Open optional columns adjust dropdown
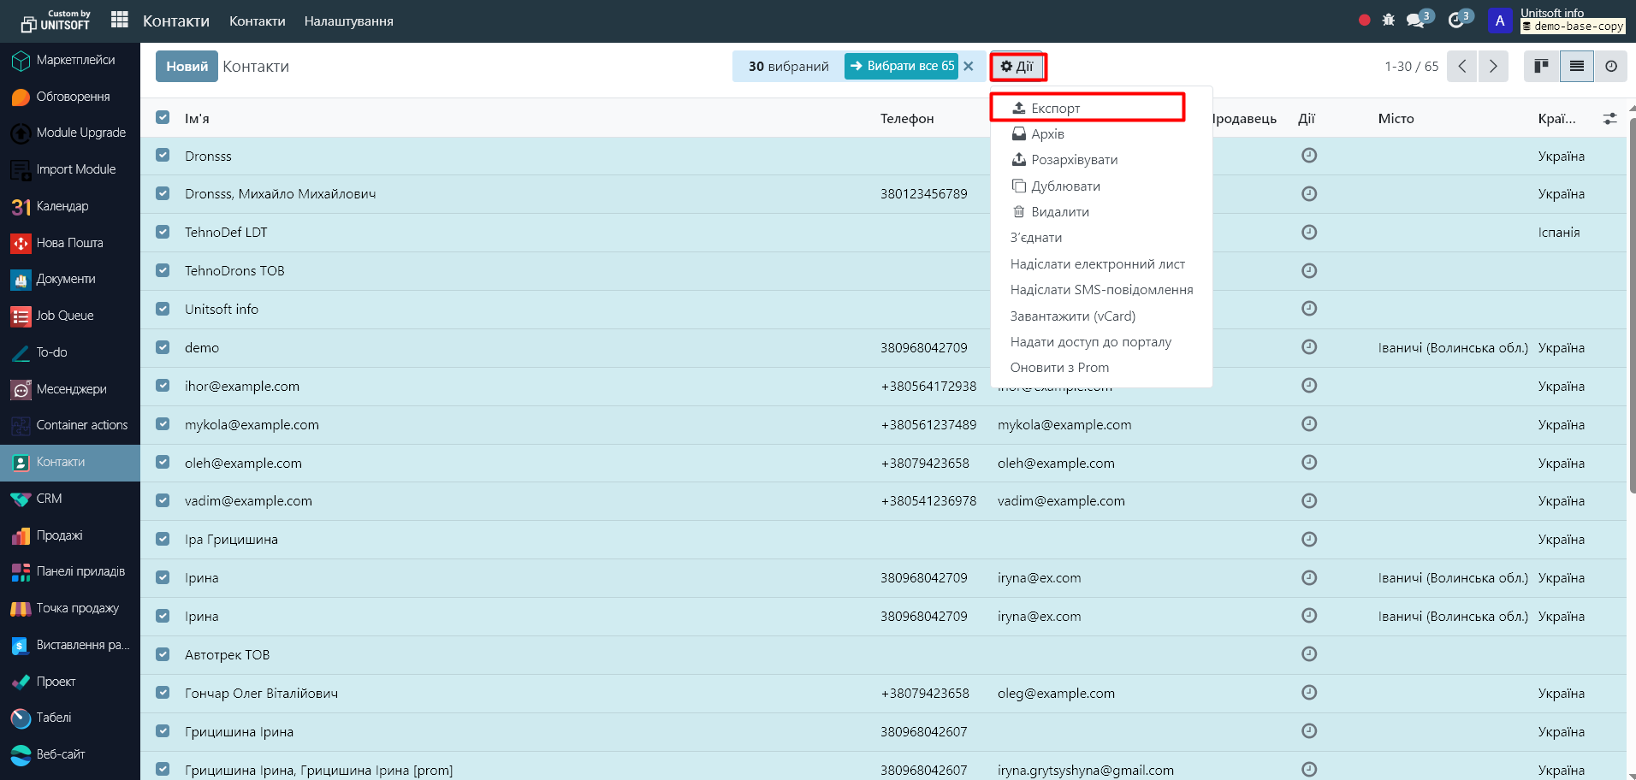 coord(1609,119)
